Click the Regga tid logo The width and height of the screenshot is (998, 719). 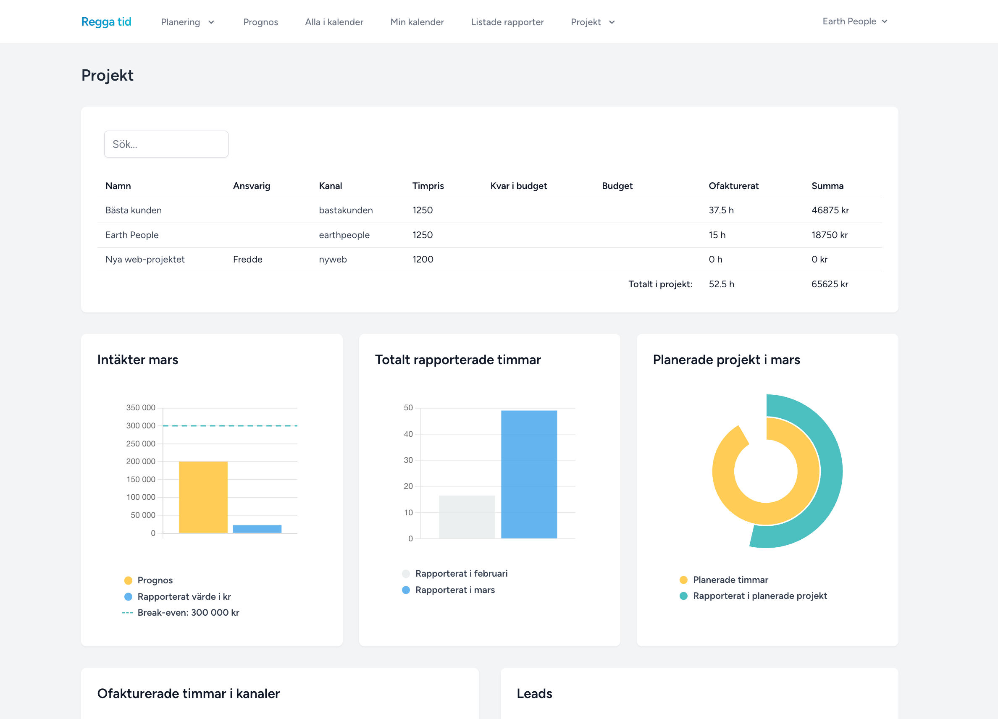[x=106, y=21]
